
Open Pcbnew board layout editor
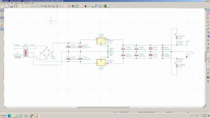click(105, 6)
